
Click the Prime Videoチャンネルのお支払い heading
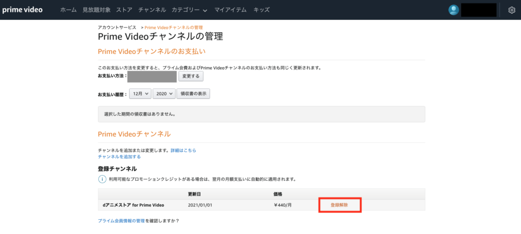pos(152,51)
